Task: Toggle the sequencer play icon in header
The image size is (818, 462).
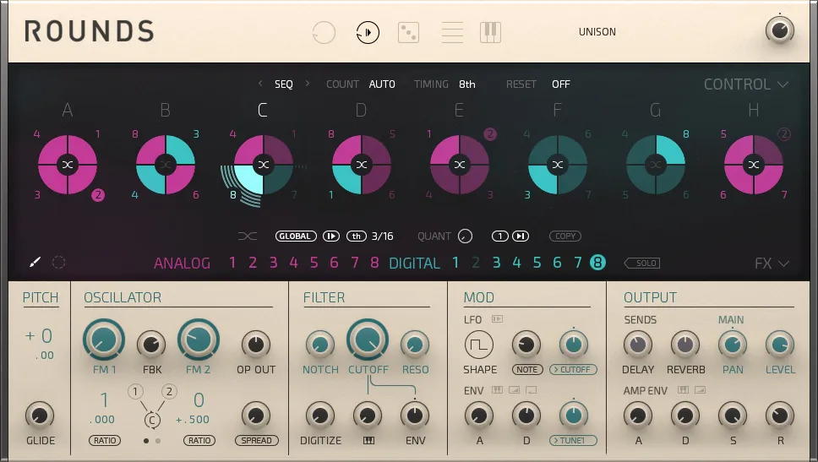Action: point(368,32)
